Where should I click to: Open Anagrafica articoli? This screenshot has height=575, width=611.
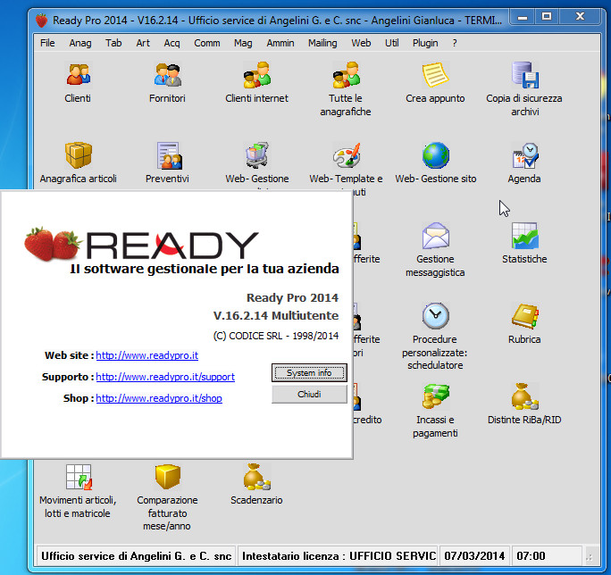[x=78, y=155]
